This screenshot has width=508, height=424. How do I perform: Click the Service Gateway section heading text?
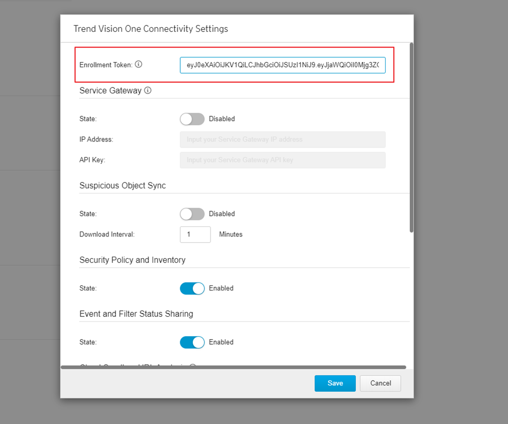point(110,90)
